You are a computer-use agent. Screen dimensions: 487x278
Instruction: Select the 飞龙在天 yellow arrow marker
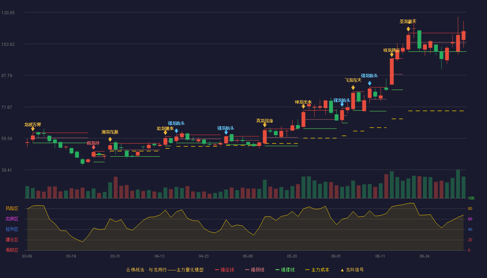point(353,88)
